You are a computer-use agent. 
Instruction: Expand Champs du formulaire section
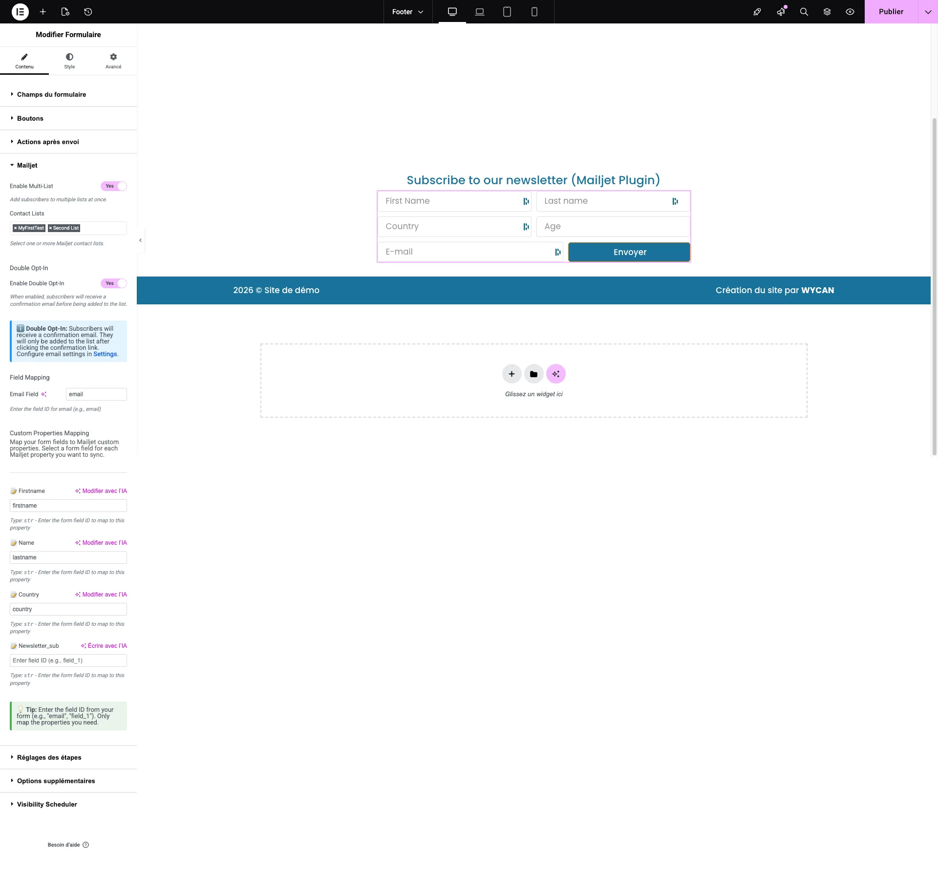68,94
